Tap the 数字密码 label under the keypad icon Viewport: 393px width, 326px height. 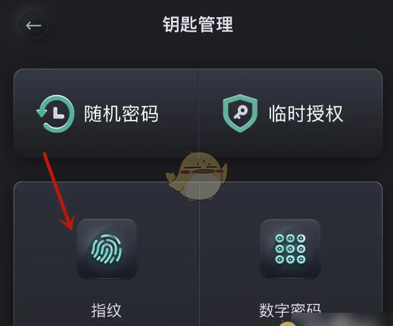[290, 310]
